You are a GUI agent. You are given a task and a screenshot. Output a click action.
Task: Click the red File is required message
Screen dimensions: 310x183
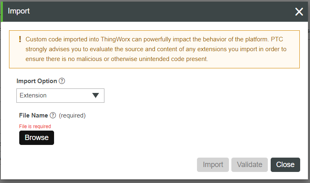35,127
